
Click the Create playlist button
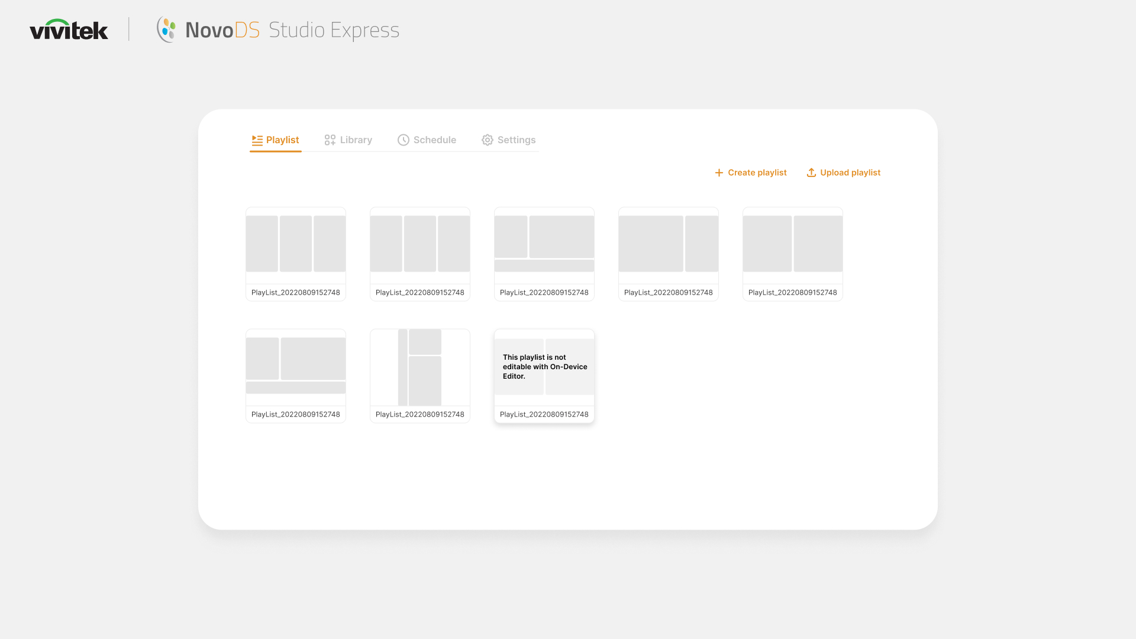tap(757, 173)
